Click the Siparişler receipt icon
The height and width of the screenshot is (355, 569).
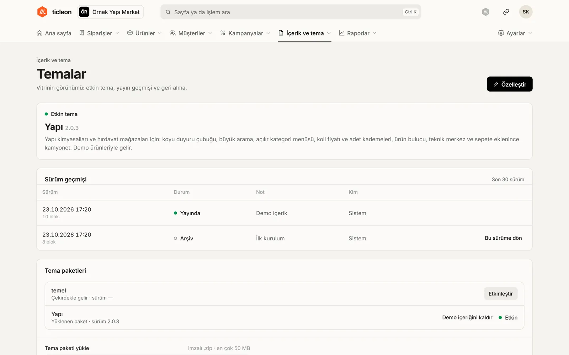[82, 33]
